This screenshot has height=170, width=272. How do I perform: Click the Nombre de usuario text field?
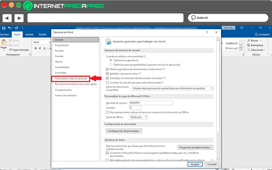151,103
